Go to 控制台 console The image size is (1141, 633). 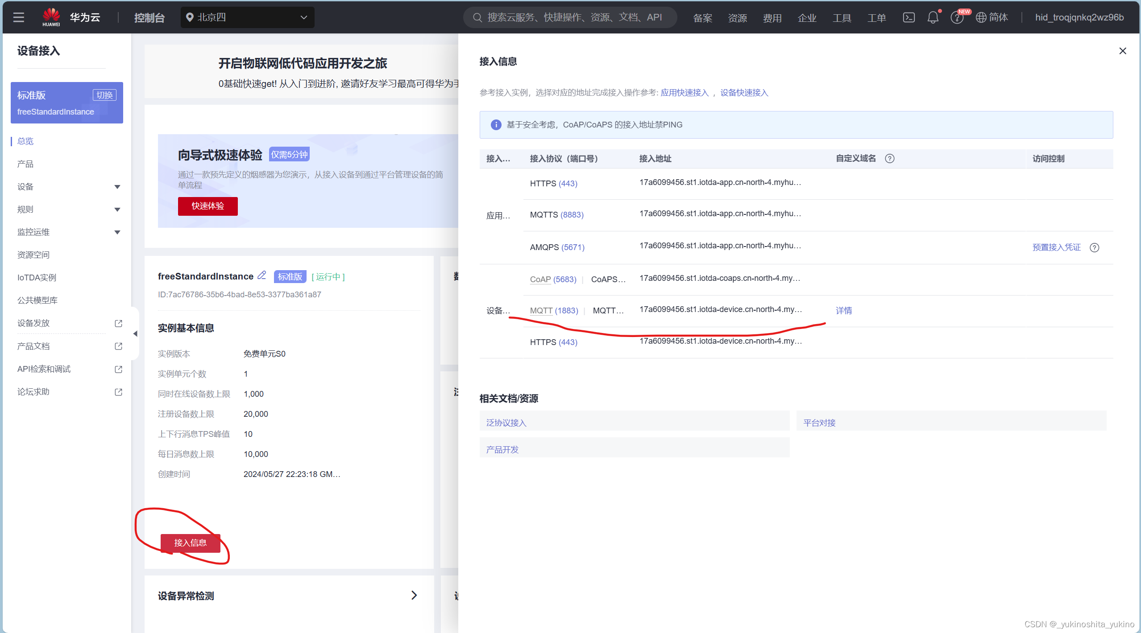click(149, 17)
